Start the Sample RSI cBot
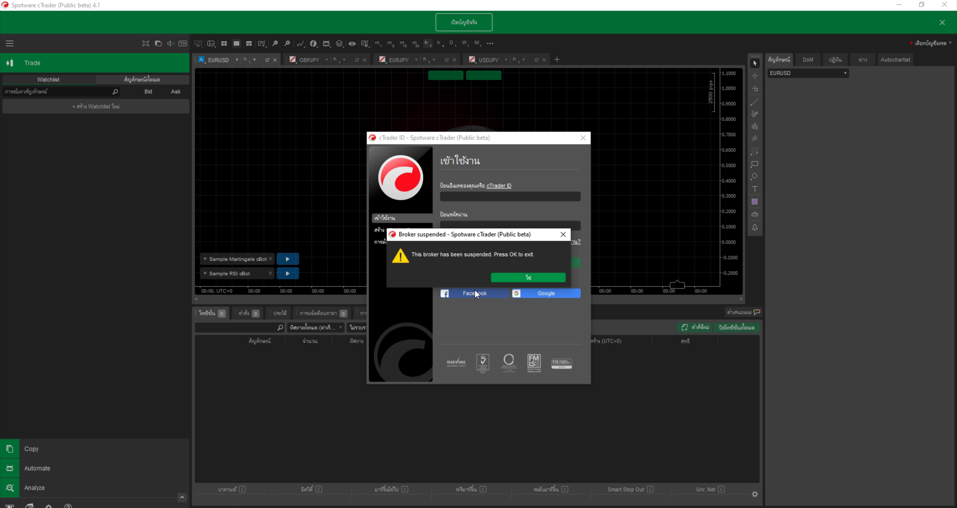Image resolution: width=957 pixels, height=508 pixels. (x=287, y=273)
